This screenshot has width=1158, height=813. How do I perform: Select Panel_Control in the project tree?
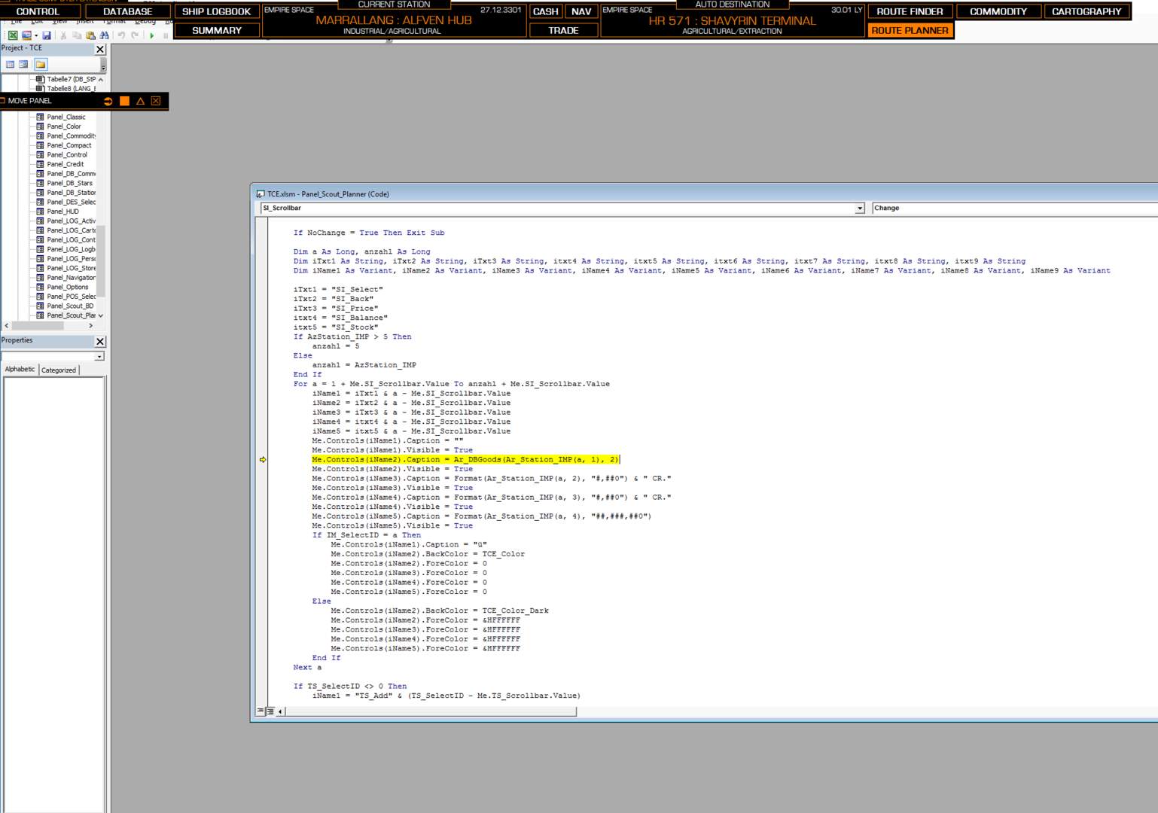67,155
